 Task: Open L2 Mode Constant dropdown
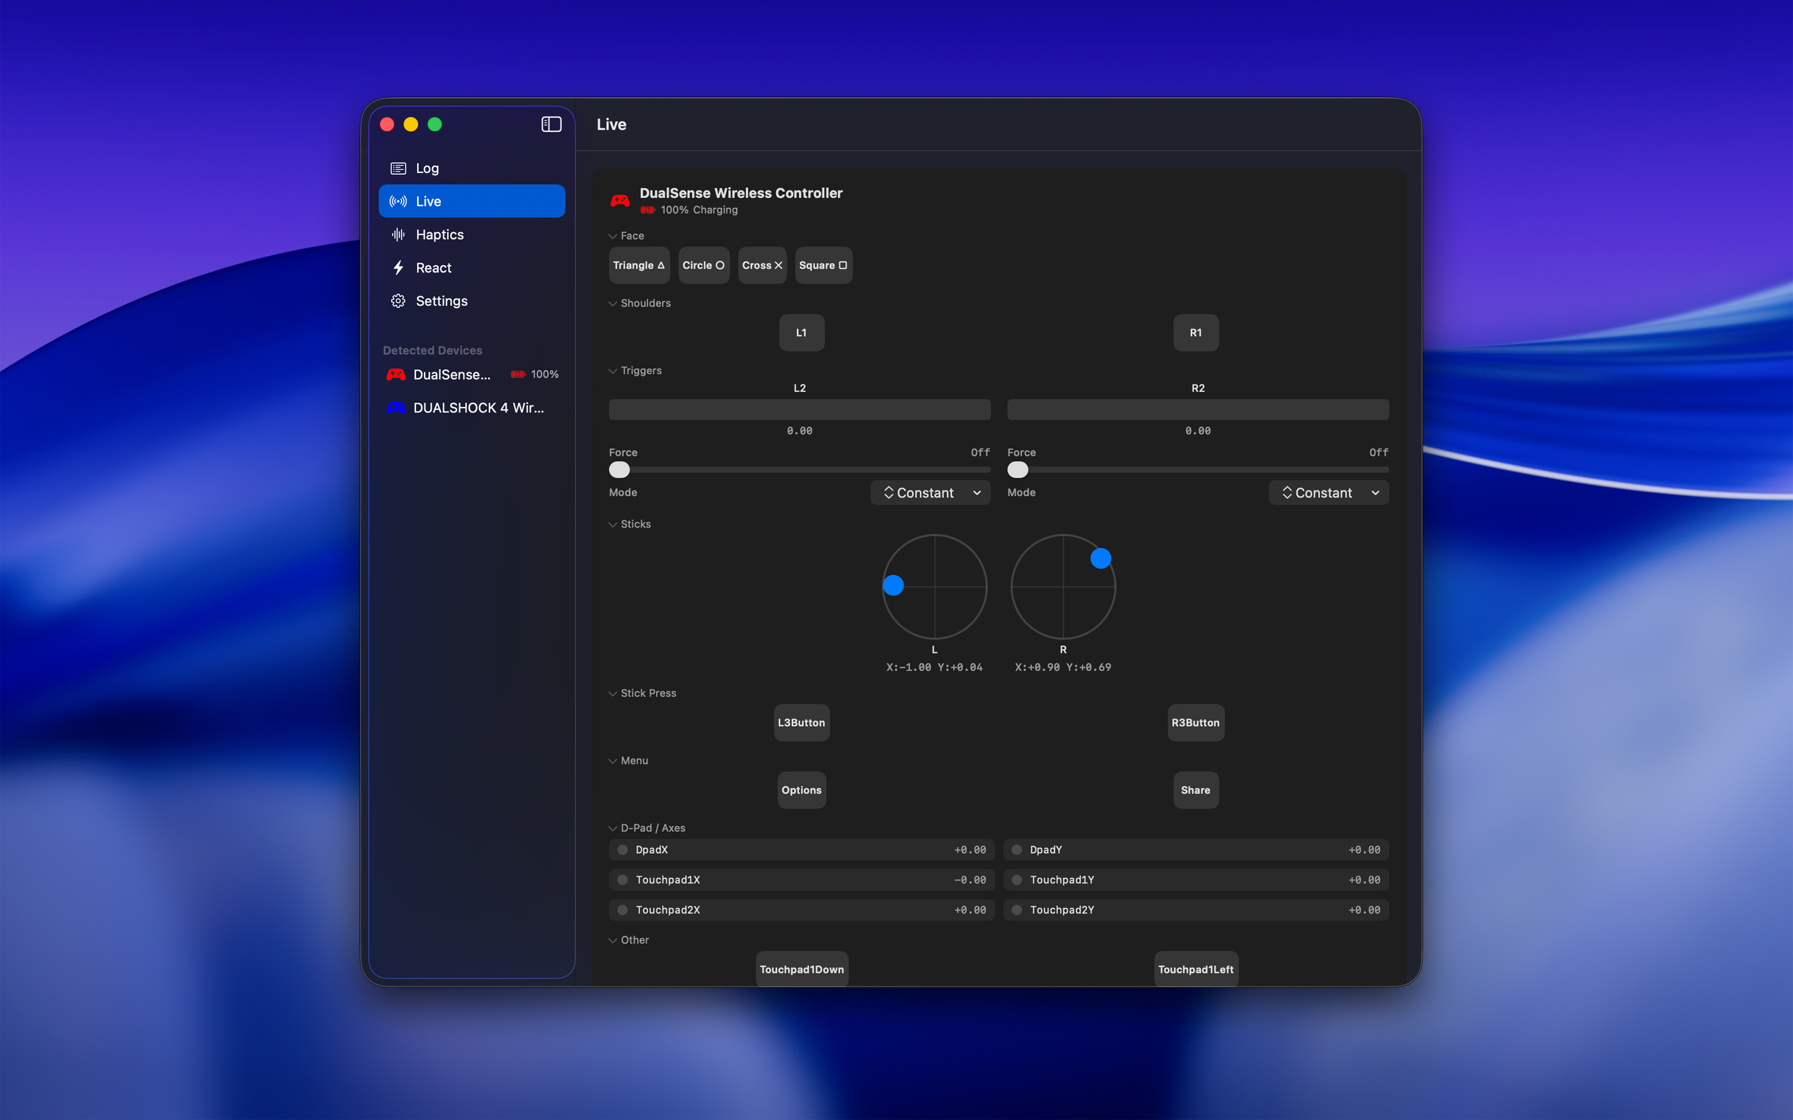[931, 493]
